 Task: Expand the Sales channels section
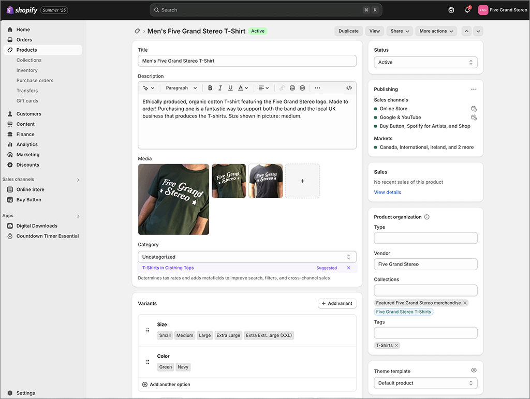pos(78,180)
